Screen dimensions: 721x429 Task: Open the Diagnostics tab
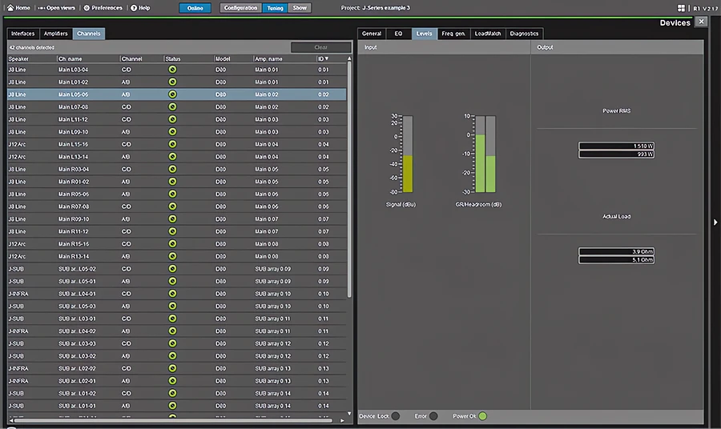coord(524,34)
